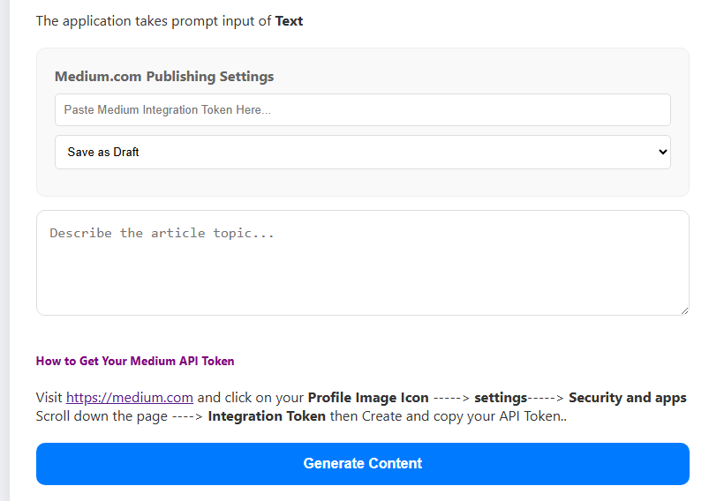This screenshot has height=501, width=709.
Task: Click the How to Get Your Medium API Token heading
Action: [135, 361]
